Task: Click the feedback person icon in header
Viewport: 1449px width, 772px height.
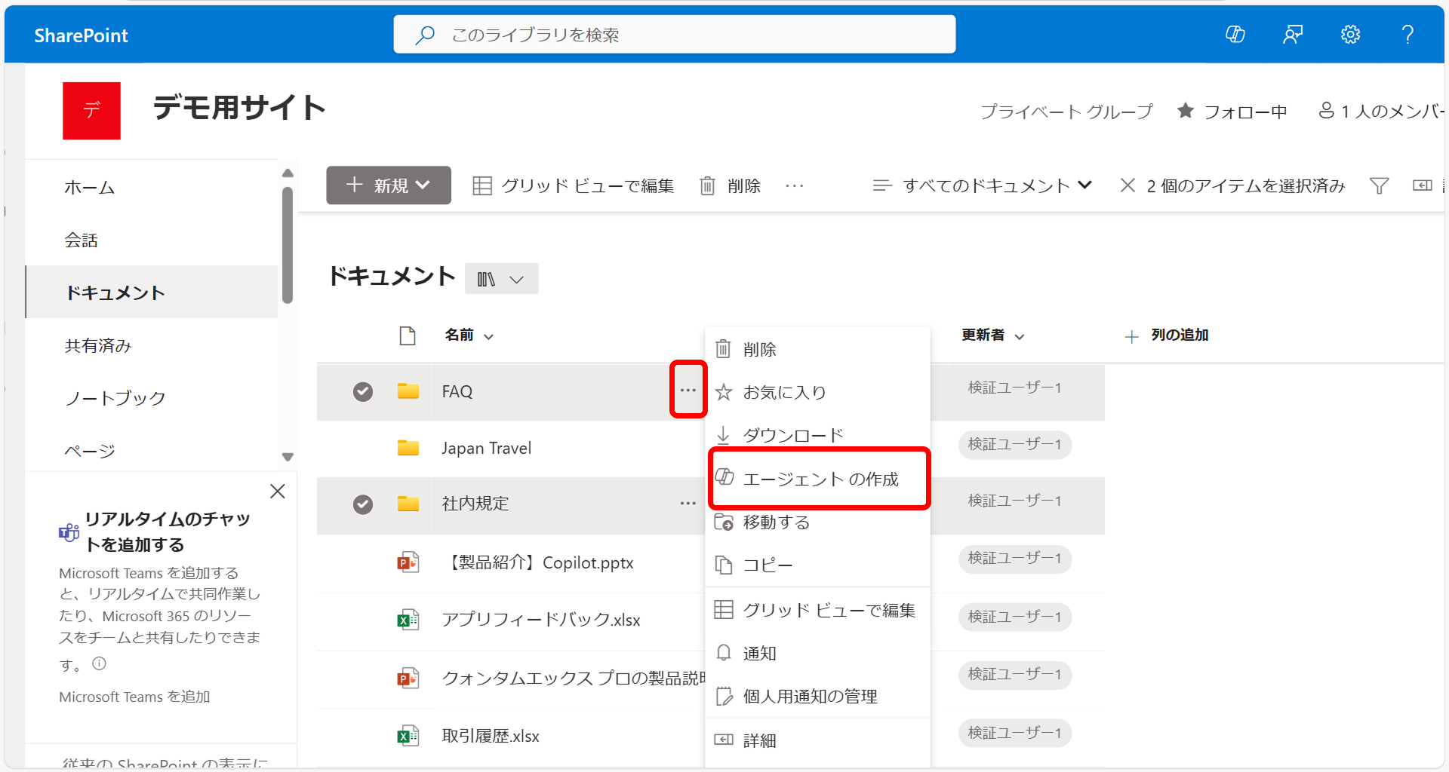Action: (1293, 35)
